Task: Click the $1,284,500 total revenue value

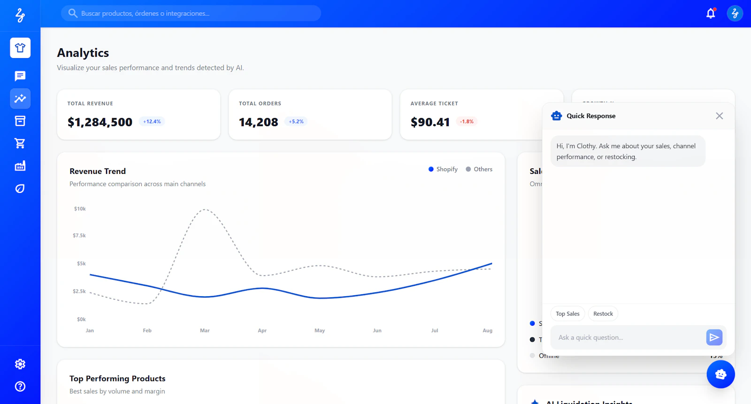Action: point(100,122)
